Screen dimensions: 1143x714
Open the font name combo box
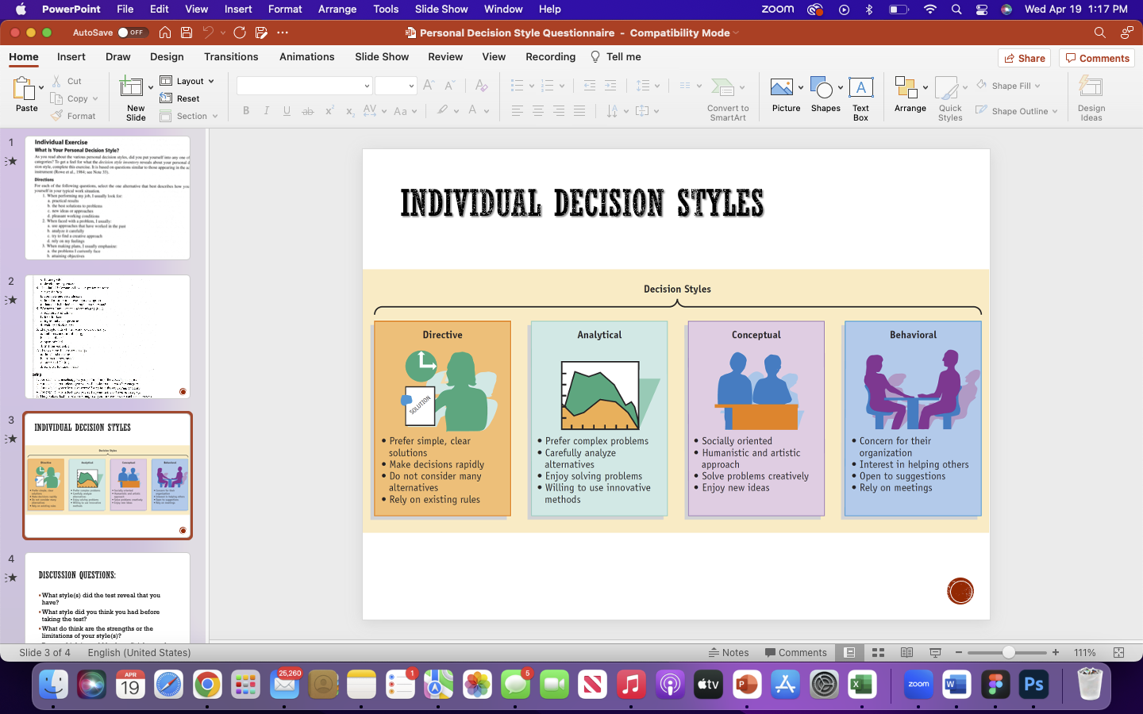click(305, 86)
